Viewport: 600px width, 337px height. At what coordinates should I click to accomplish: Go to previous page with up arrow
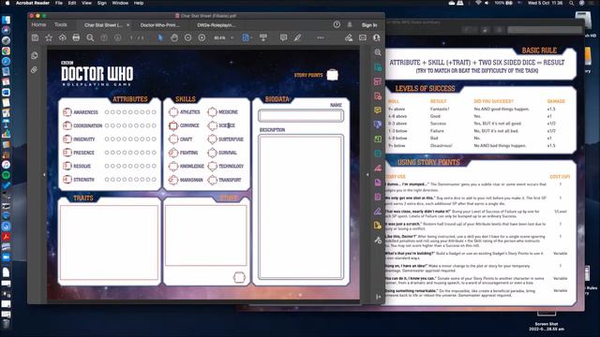pyautogui.click(x=104, y=37)
